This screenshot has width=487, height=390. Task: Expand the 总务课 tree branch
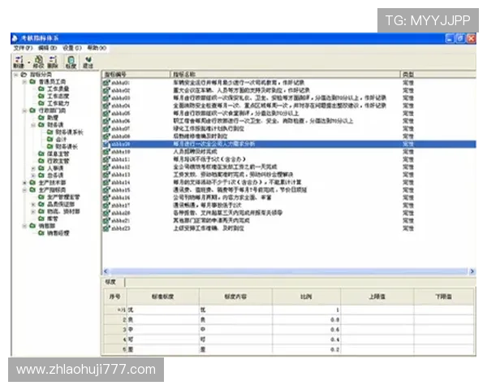pos(33,175)
